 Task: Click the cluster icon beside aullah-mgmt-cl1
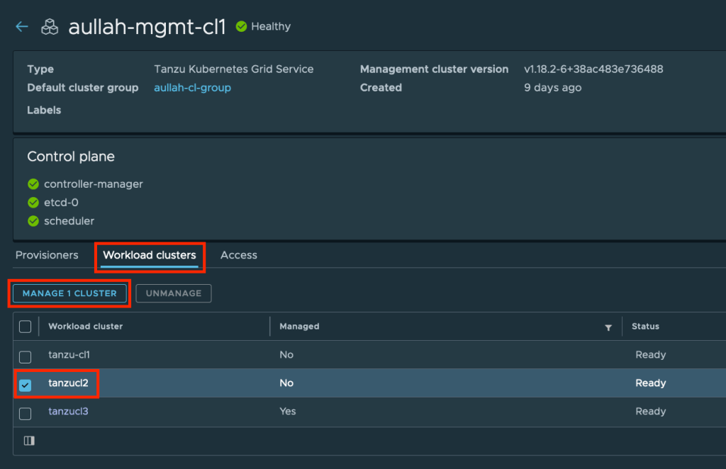(50, 27)
